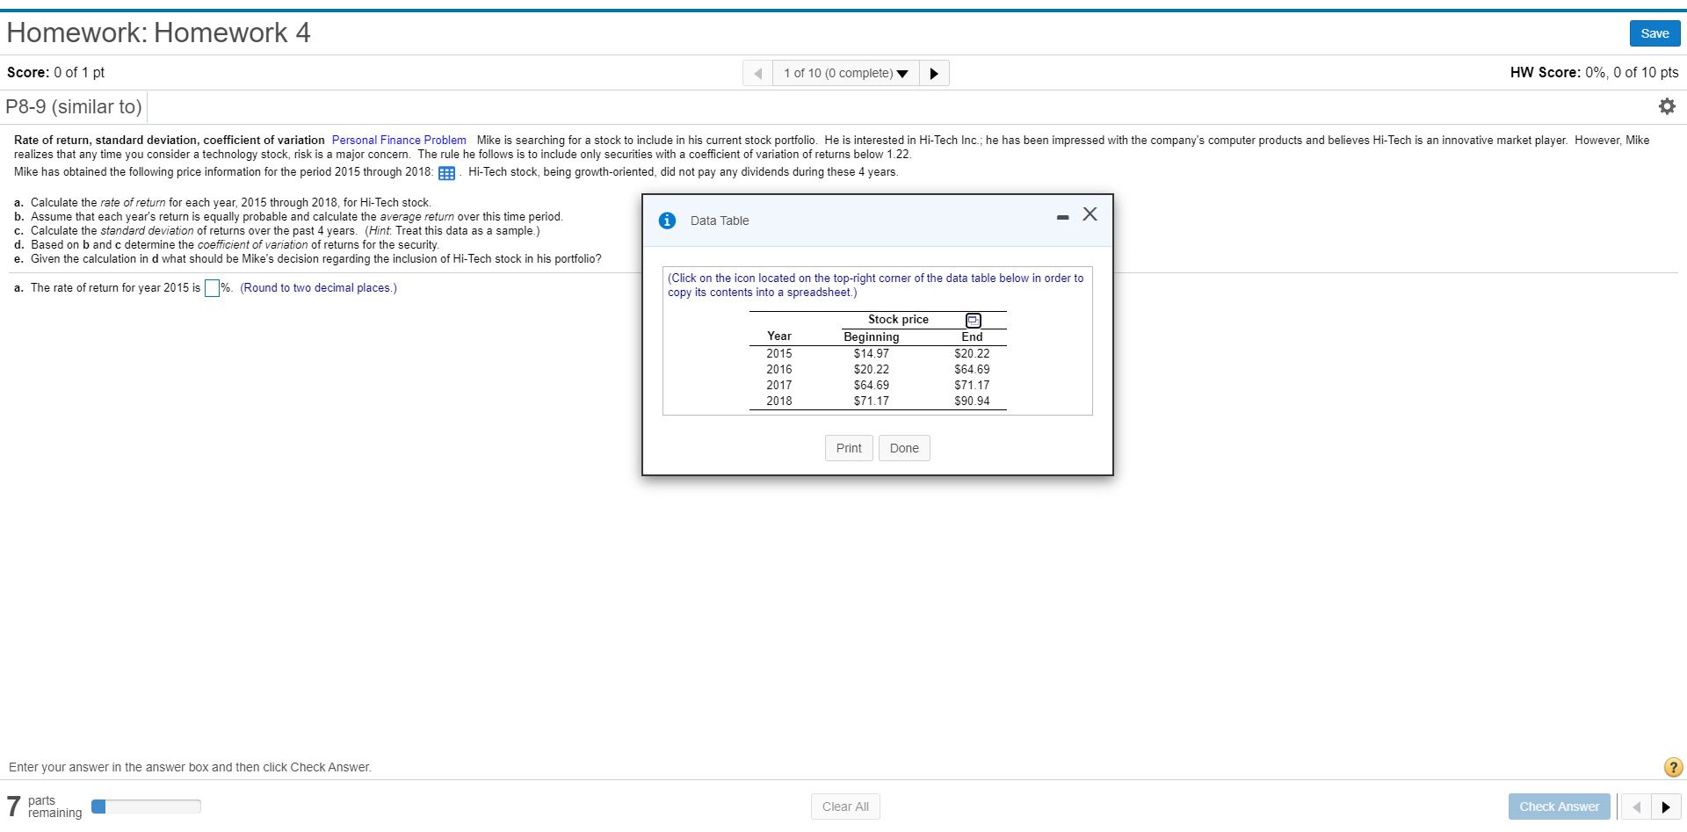Expand the question selector arrow
This screenshot has width=1687, height=832.
click(903, 73)
